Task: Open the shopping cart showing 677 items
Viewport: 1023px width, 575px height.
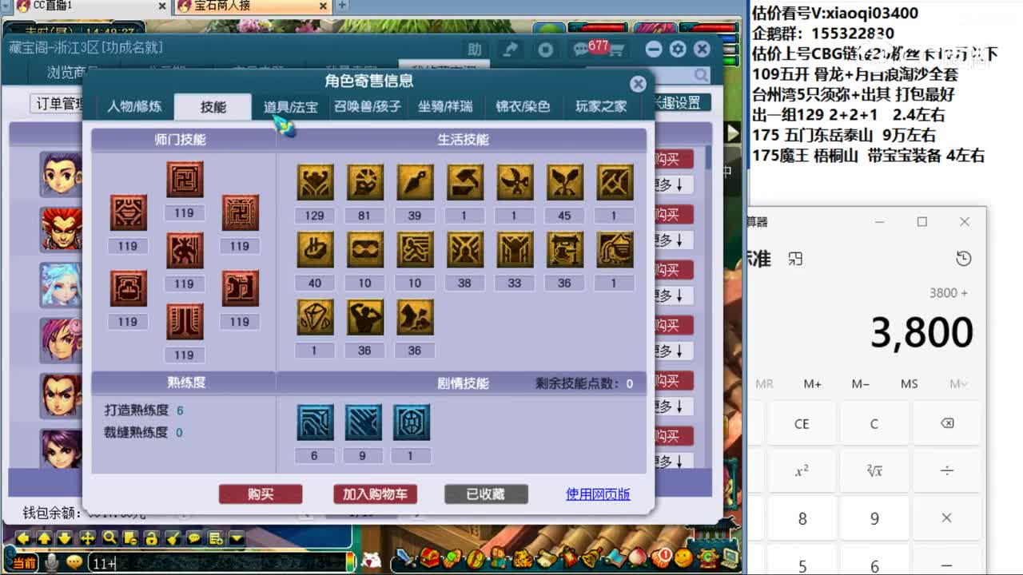Action: click(616, 50)
